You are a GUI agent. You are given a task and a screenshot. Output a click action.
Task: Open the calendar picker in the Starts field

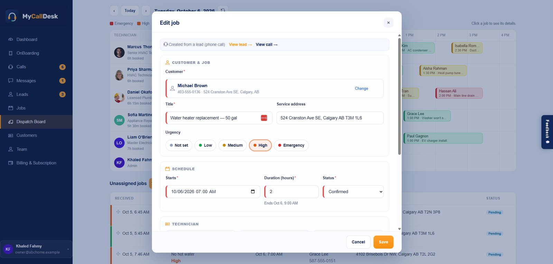click(253, 191)
